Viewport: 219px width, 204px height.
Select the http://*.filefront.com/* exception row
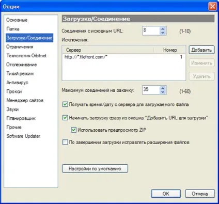click(123, 57)
